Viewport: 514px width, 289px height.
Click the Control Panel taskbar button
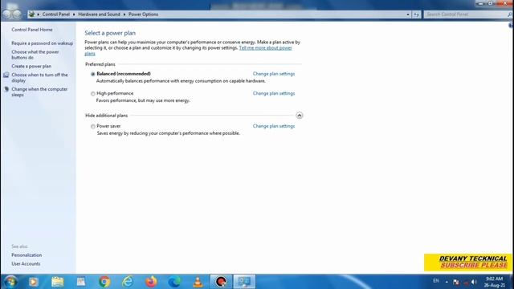pyautogui.click(x=244, y=282)
